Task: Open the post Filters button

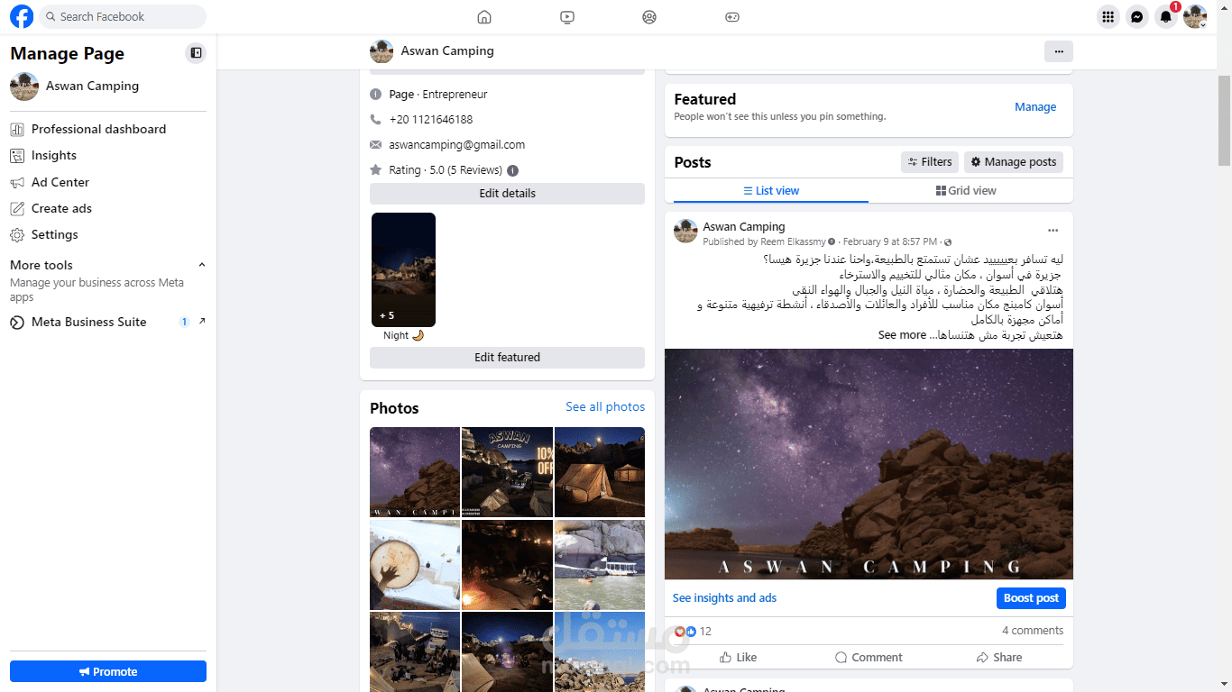Action: click(x=930, y=162)
